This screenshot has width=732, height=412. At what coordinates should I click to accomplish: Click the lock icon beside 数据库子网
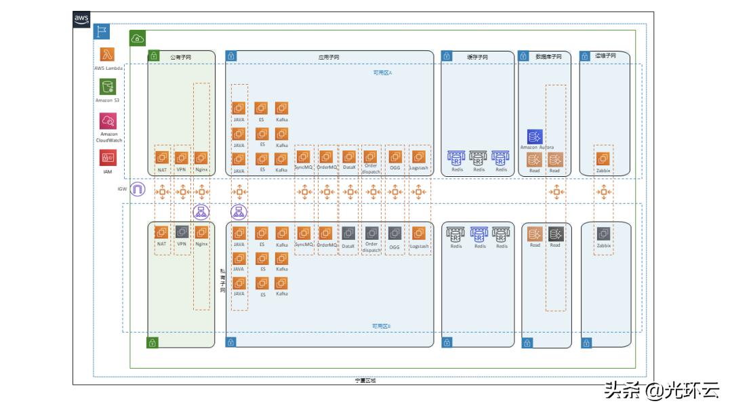pyautogui.click(x=524, y=56)
